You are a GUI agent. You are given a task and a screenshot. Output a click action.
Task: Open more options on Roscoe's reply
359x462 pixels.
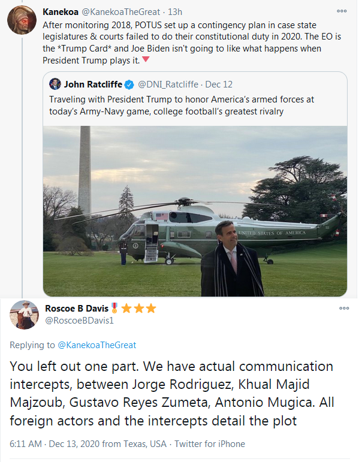point(344,308)
